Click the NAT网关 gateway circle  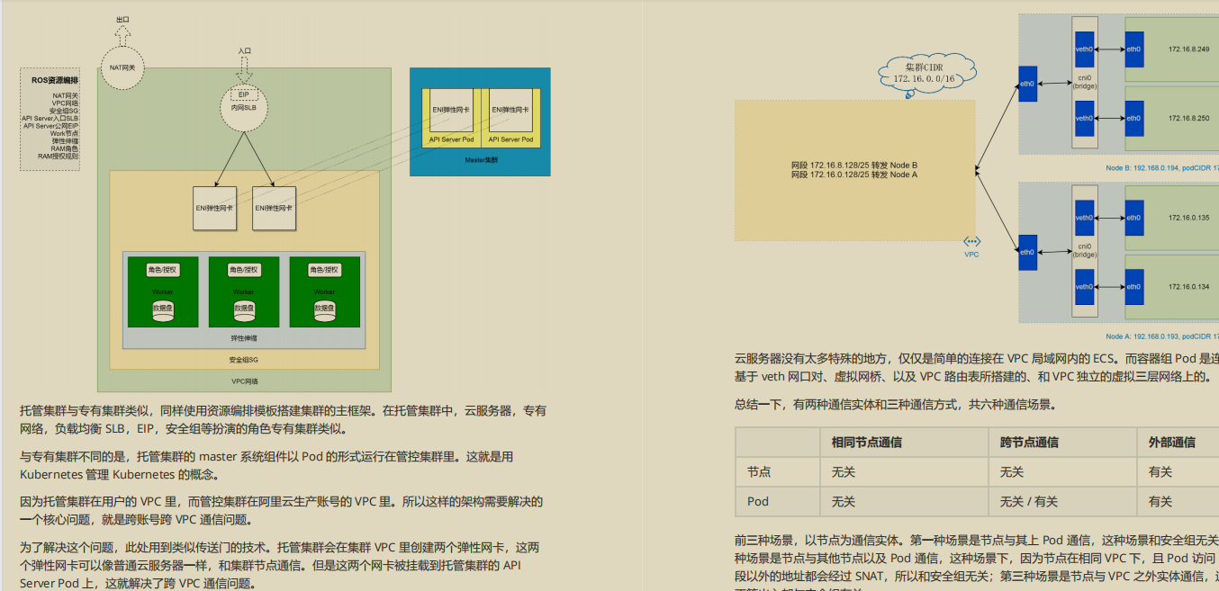click(x=122, y=69)
